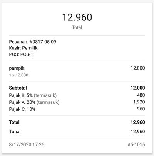Image resolution: width=154 pixels, height=156 pixels.
Task: Click the date 8/17/2020 17:25
Action: coord(27,144)
